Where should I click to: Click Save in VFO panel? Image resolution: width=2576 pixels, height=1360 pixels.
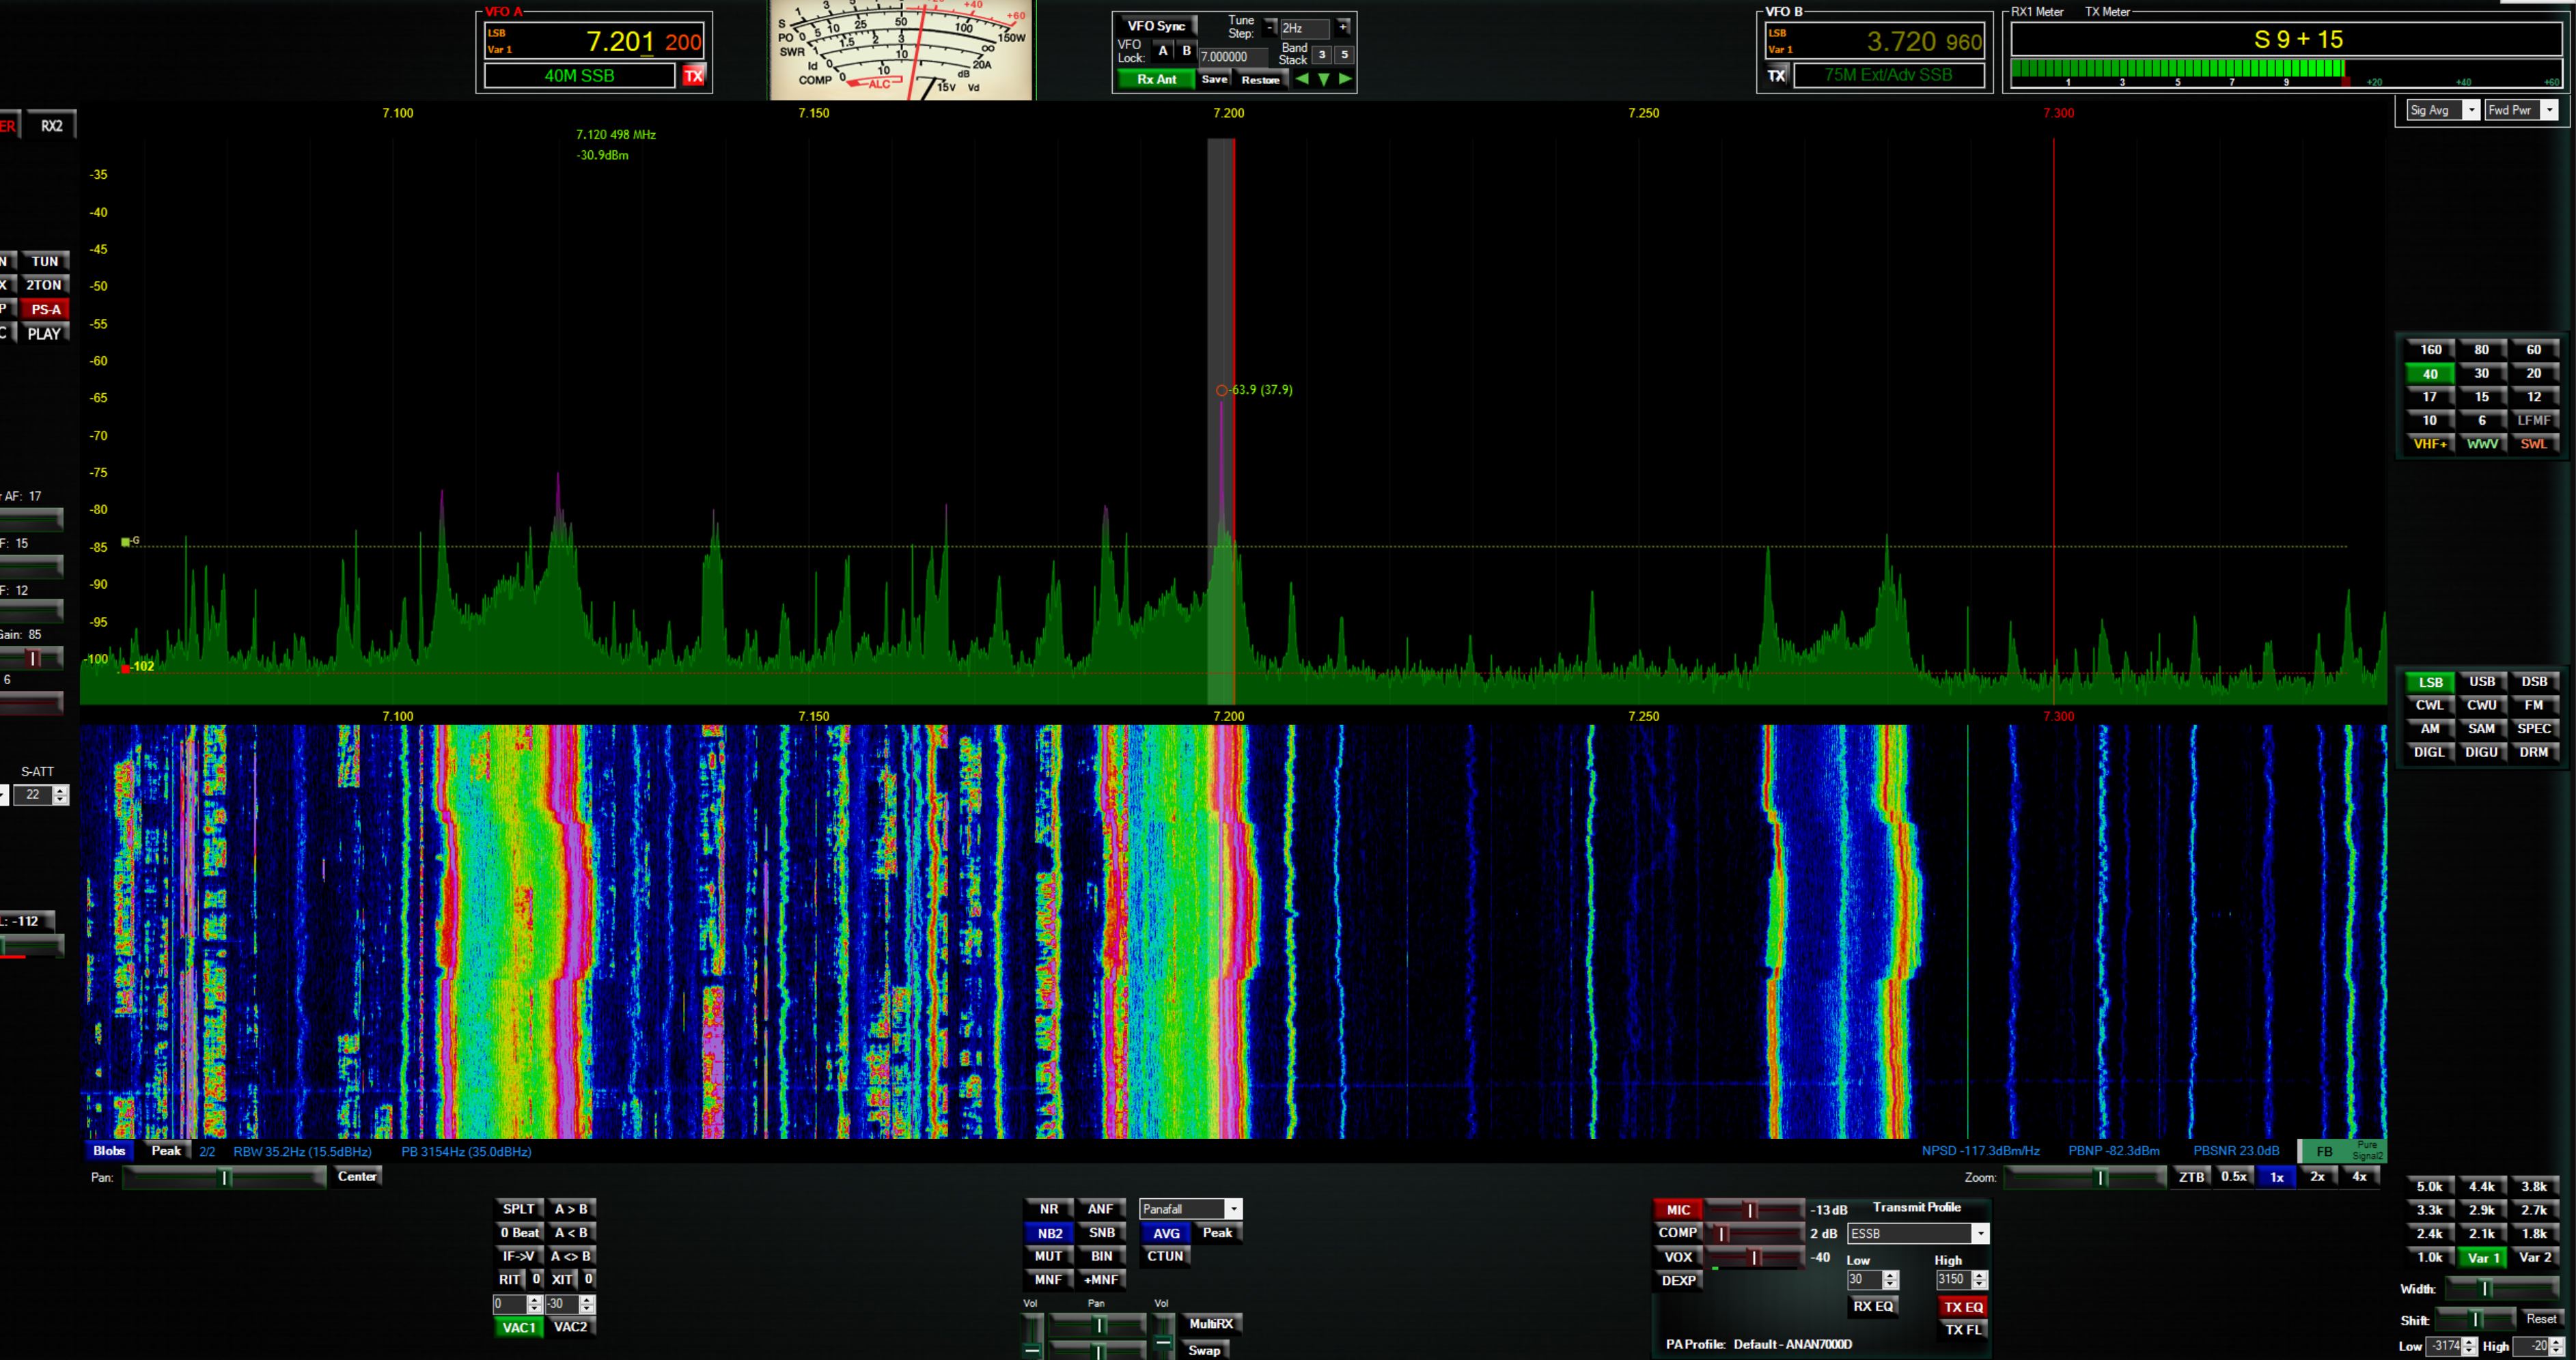(1214, 79)
